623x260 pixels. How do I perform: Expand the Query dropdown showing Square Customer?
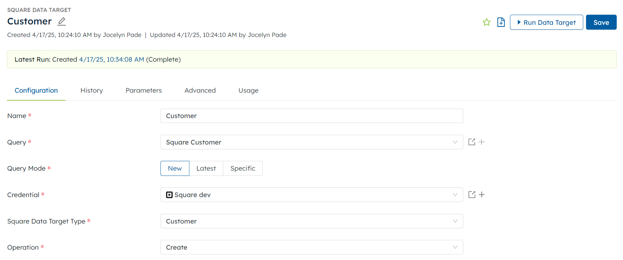pos(311,142)
